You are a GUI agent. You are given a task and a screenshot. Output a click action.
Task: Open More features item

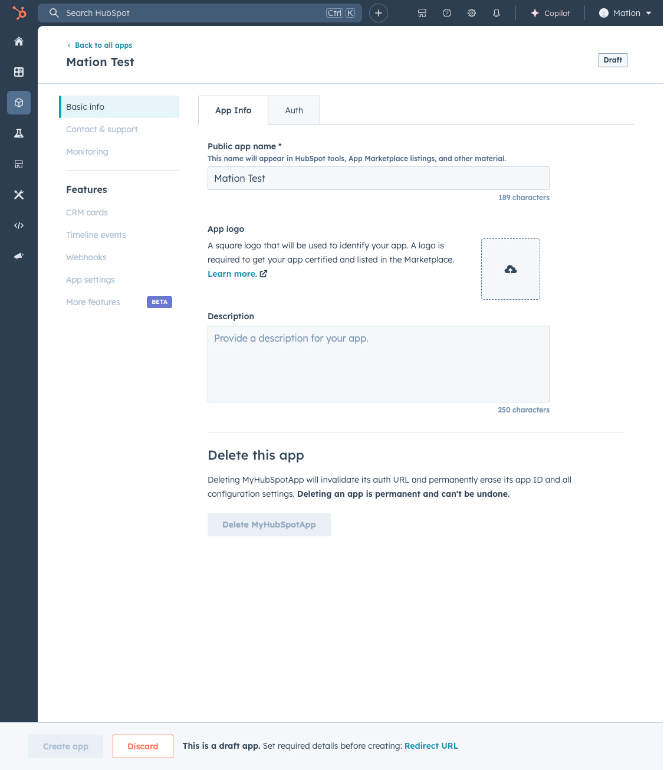click(x=93, y=302)
